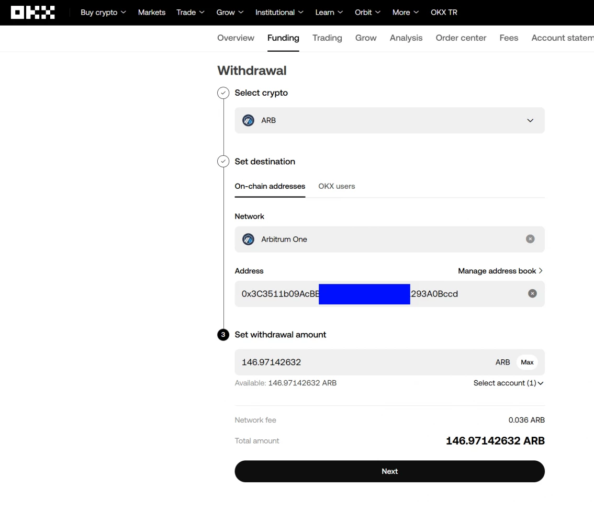This screenshot has height=523, width=594.
Task: Click the 0.036 ARB network fee value
Action: pyautogui.click(x=526, y=420)
